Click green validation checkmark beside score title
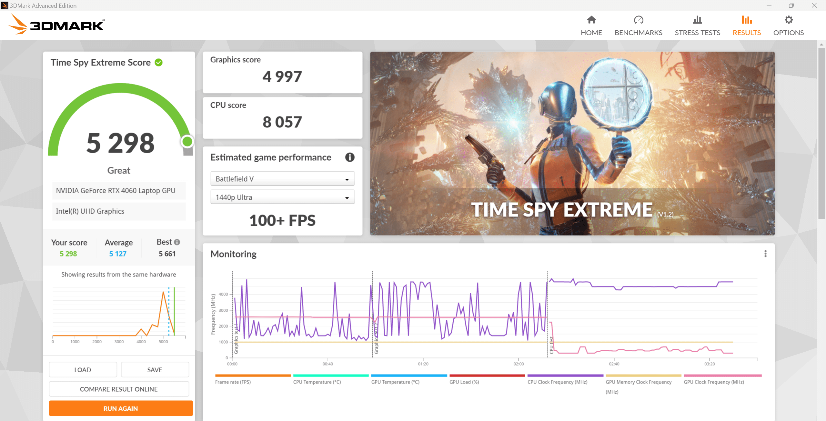This screenshot has width=826, height=421. click(158, 63)
